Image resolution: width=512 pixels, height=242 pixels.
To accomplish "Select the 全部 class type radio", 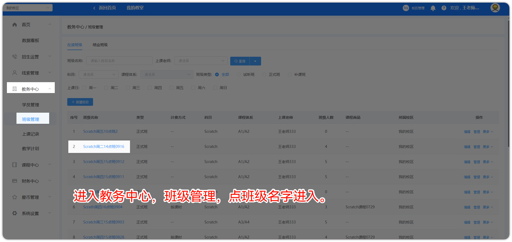I will tap(217, 74).
